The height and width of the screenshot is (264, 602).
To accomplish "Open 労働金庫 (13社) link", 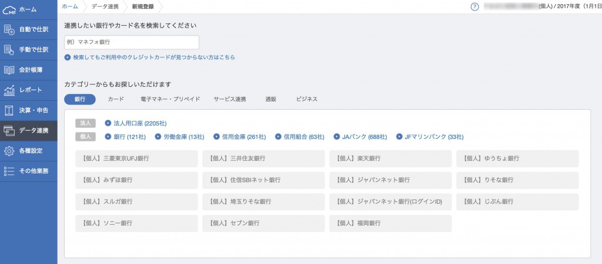I will pyautogui.click(x=184, y=137).
